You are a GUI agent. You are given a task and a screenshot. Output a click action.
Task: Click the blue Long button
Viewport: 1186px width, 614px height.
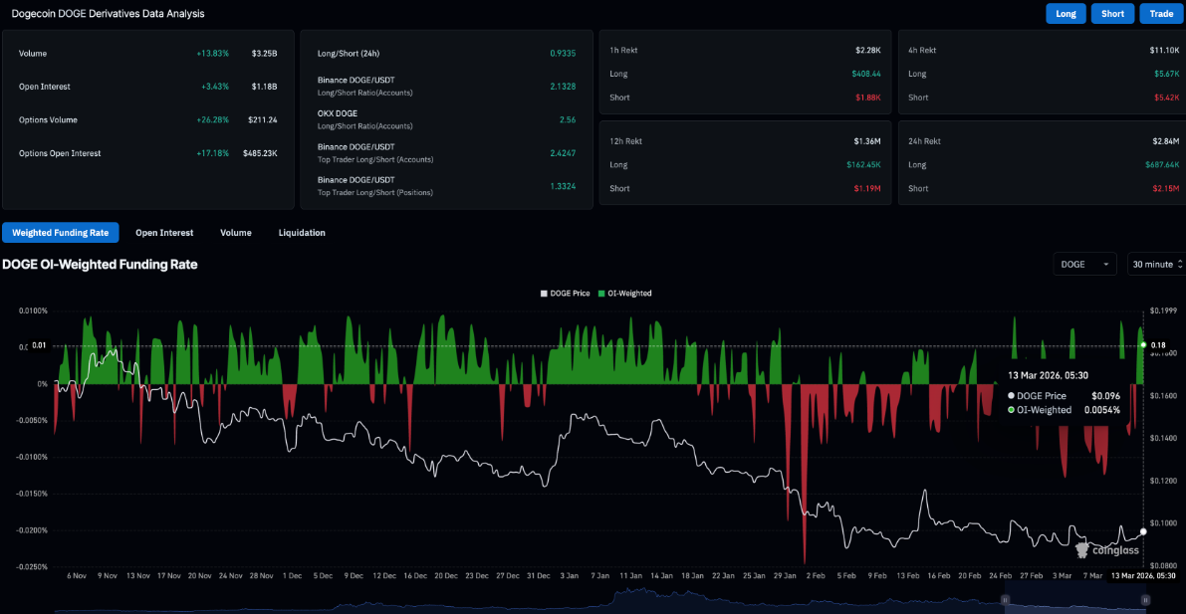1066,13
